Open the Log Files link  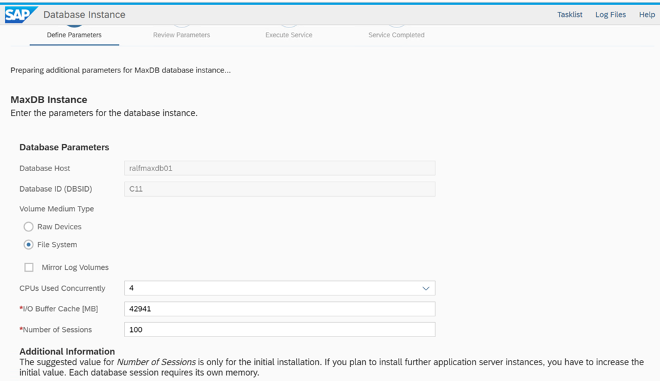(x=610, y=15)
